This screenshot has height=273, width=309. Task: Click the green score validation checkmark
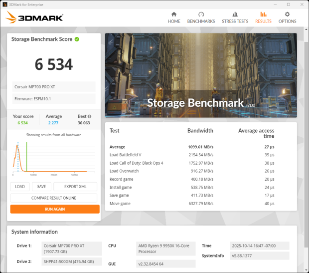pos(77,39)
